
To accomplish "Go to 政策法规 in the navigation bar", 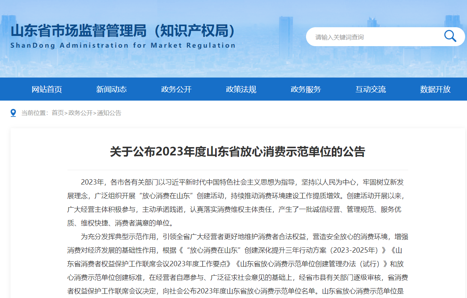I will pyautogui.click(x=241, y=89).
